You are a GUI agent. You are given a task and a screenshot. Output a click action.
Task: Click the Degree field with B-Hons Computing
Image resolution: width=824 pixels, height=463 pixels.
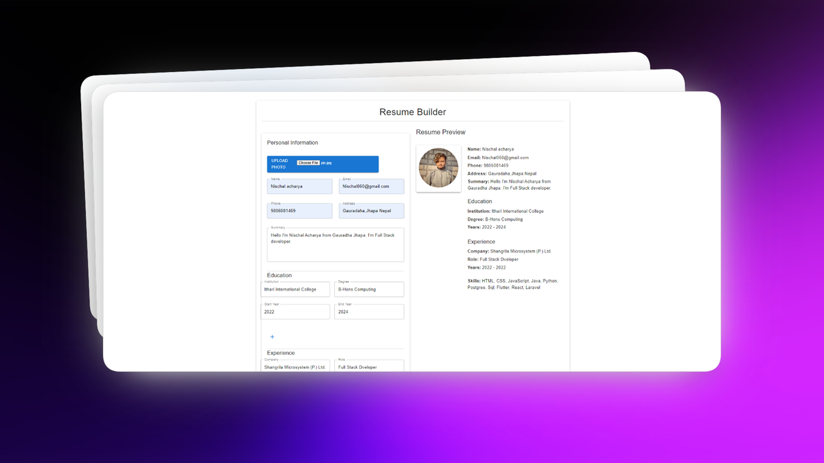(369, 289)
